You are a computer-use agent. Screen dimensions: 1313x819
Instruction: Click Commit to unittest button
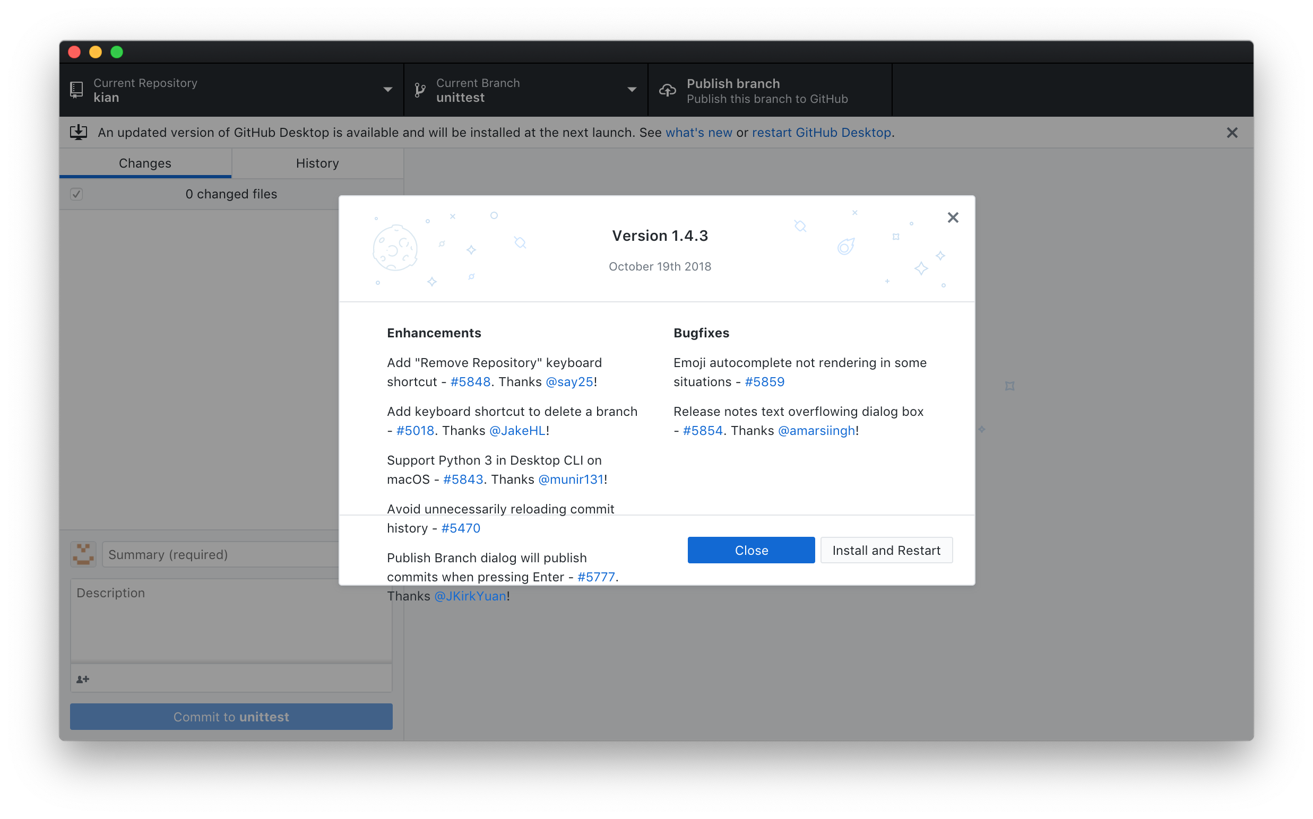pos(231,717)
